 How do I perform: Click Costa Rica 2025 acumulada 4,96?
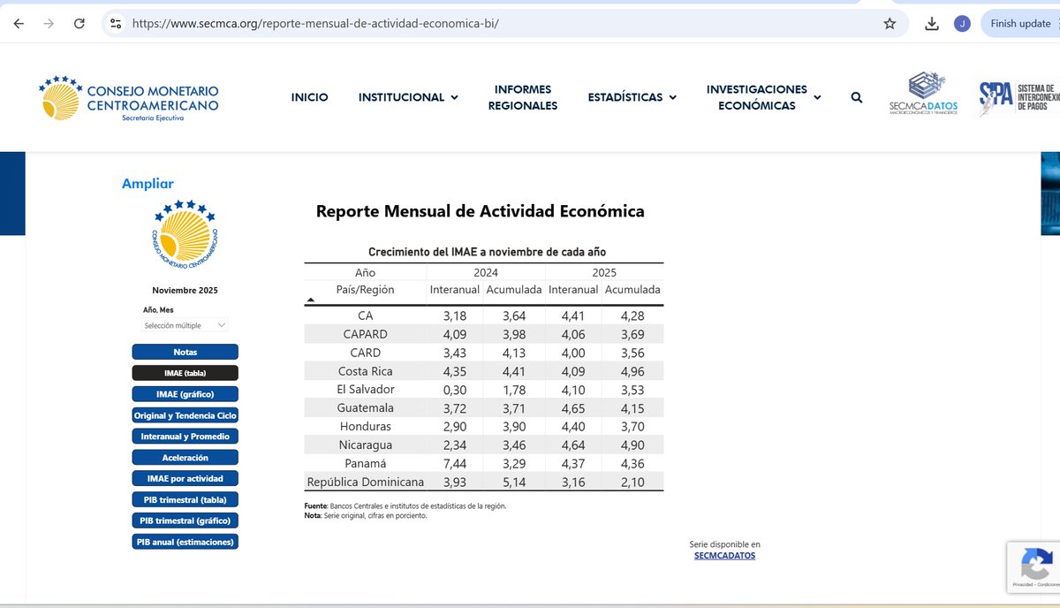tap(632, 371)
